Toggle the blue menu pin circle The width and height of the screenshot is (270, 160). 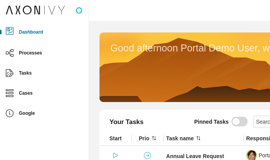point(79,10)
